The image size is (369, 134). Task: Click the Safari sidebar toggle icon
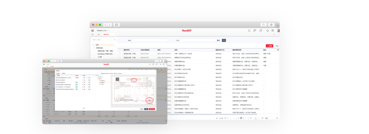116,25
